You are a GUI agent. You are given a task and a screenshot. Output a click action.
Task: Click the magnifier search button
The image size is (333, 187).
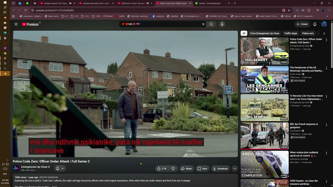[x=211, y=24]
